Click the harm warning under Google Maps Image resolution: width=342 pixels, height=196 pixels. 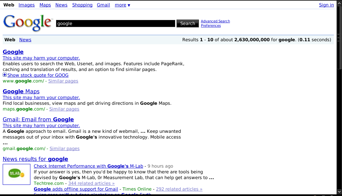(41, 98)
